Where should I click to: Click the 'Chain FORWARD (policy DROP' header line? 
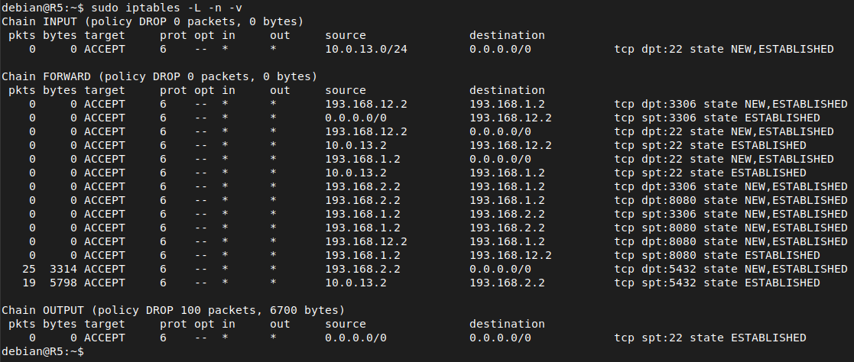point(160,77)
